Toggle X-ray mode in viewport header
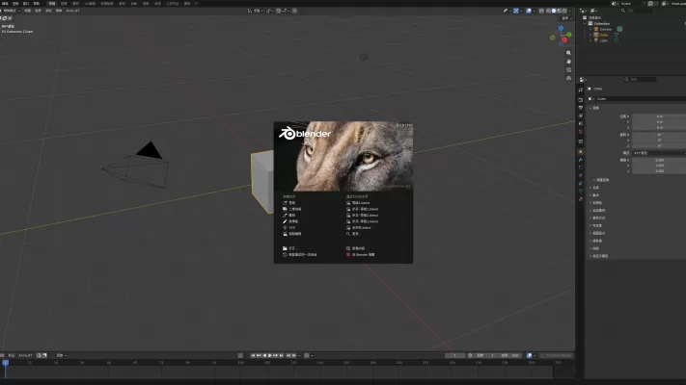This screenshot has width=686, height=385. (x=541, y=11)
